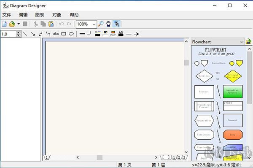The height and width of the screenshot is (168, 253).
Task: Open the 编辑 menu
Action: click(x=23, y=15)
